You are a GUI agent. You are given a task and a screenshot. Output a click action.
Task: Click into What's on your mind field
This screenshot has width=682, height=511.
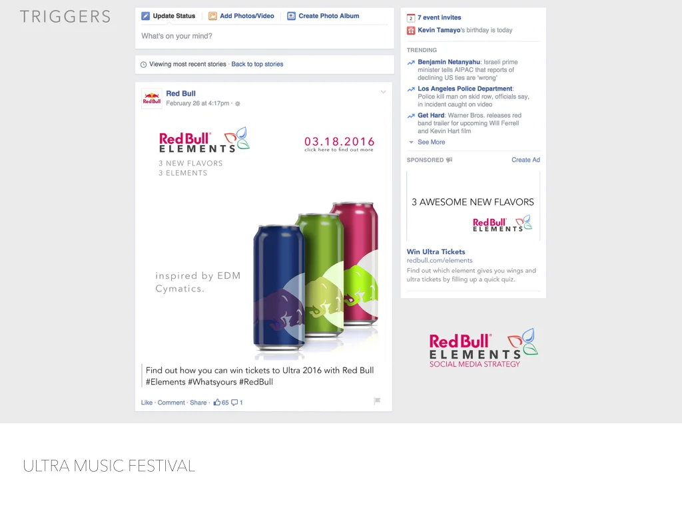pos(264,36)
